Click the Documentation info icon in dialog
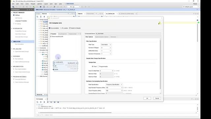The height and width of the screenshot is (119, 211). (x=49, y=28)
